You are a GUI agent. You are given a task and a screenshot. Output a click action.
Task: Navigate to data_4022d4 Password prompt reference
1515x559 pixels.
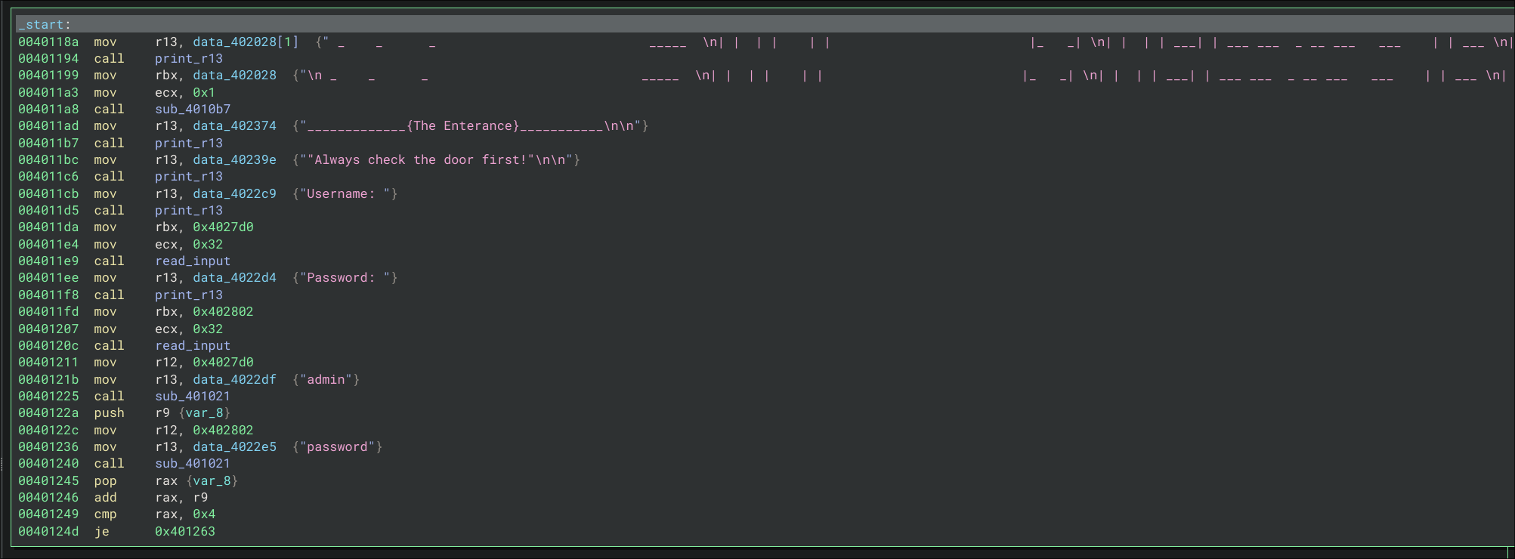tap(234, 278)
